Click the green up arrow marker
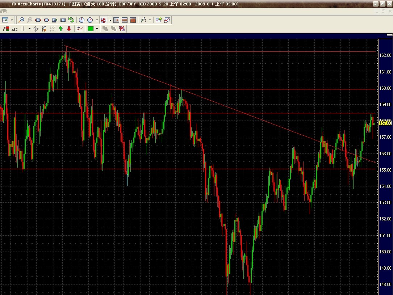 [x=60, y=29]
